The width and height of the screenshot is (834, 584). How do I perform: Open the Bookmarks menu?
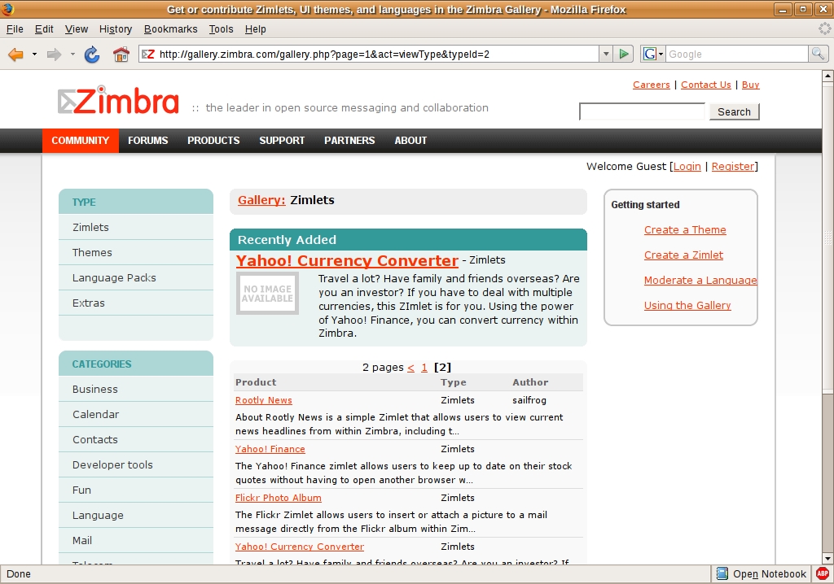[170, 28]
